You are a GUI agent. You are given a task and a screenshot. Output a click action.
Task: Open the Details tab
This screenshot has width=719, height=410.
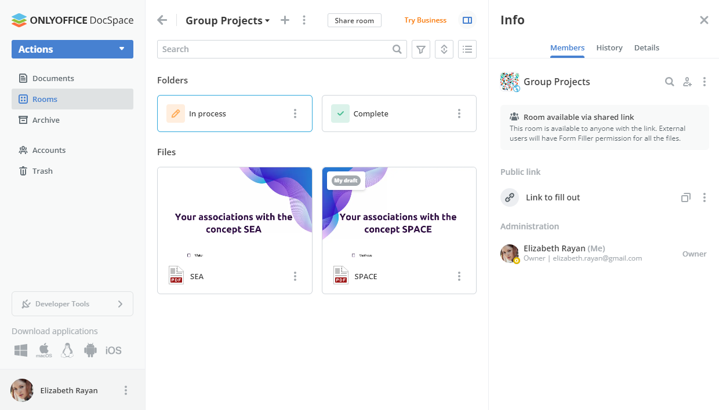[x=647, y=48]
